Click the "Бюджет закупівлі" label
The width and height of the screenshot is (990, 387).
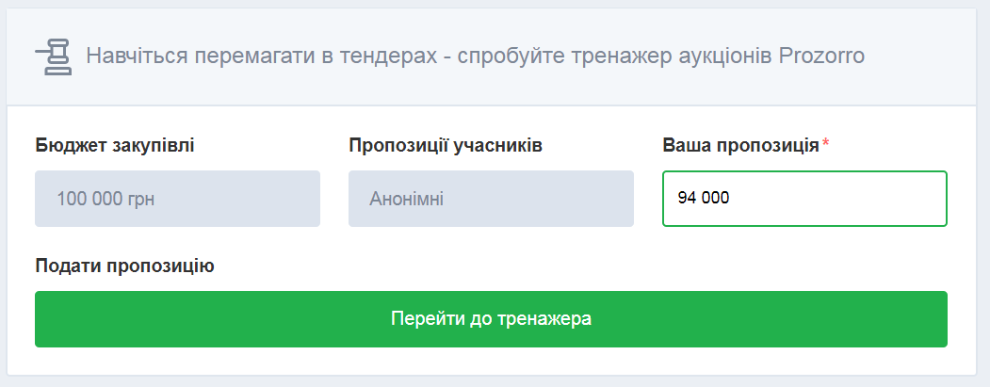[116, 146]
